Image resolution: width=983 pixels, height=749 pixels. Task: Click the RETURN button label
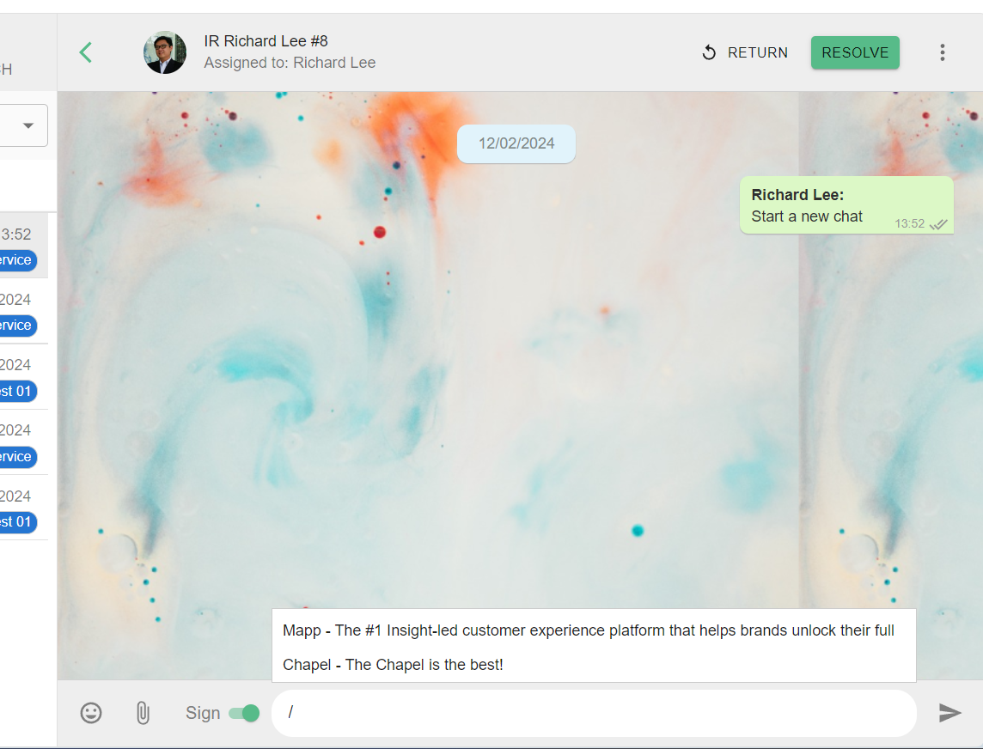757,52
